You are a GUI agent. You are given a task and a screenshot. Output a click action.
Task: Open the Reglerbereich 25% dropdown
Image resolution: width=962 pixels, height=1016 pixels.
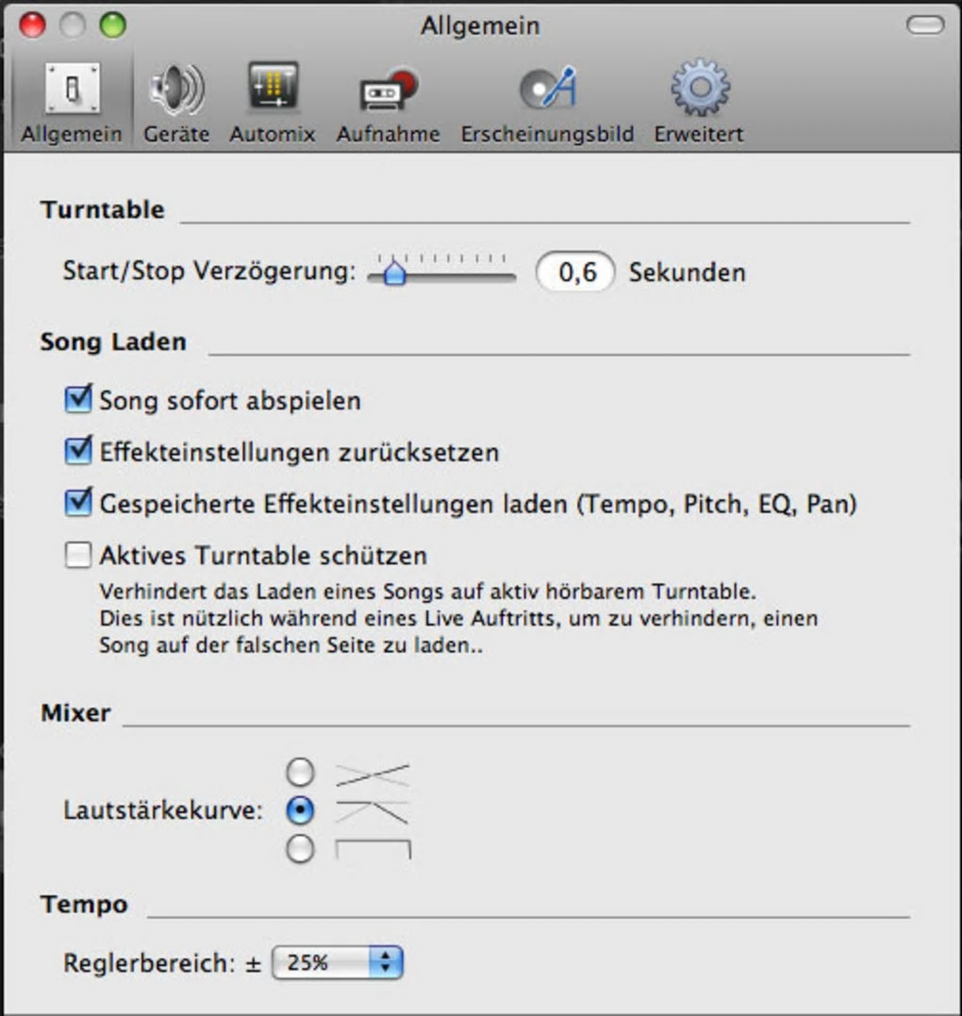(338, 962)
